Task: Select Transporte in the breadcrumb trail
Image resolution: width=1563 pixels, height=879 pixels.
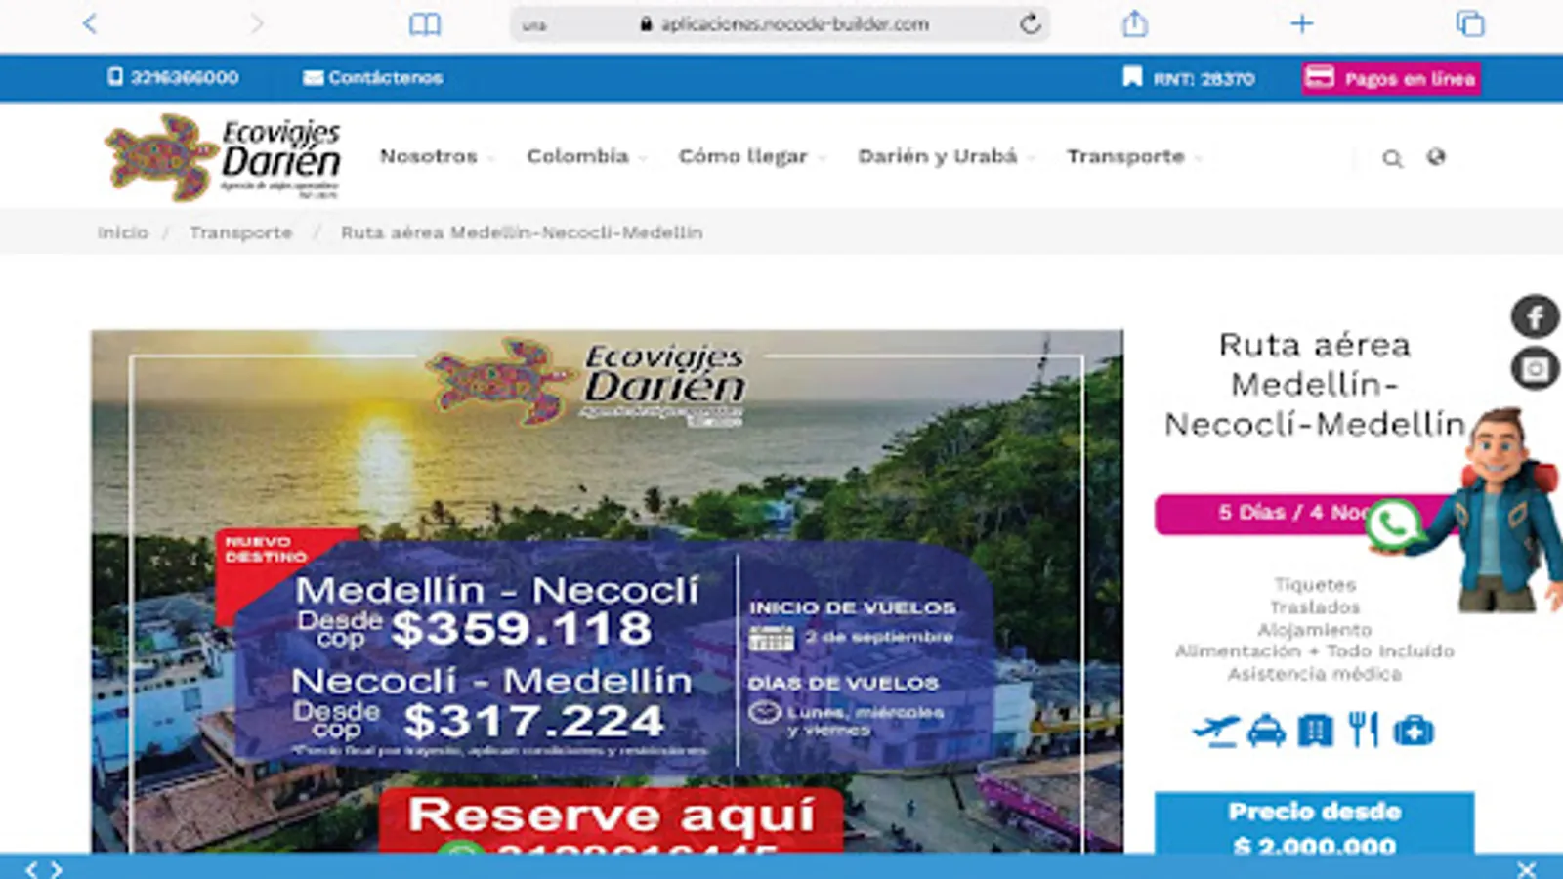Action: pyautogui.click(x=241, y=232)
